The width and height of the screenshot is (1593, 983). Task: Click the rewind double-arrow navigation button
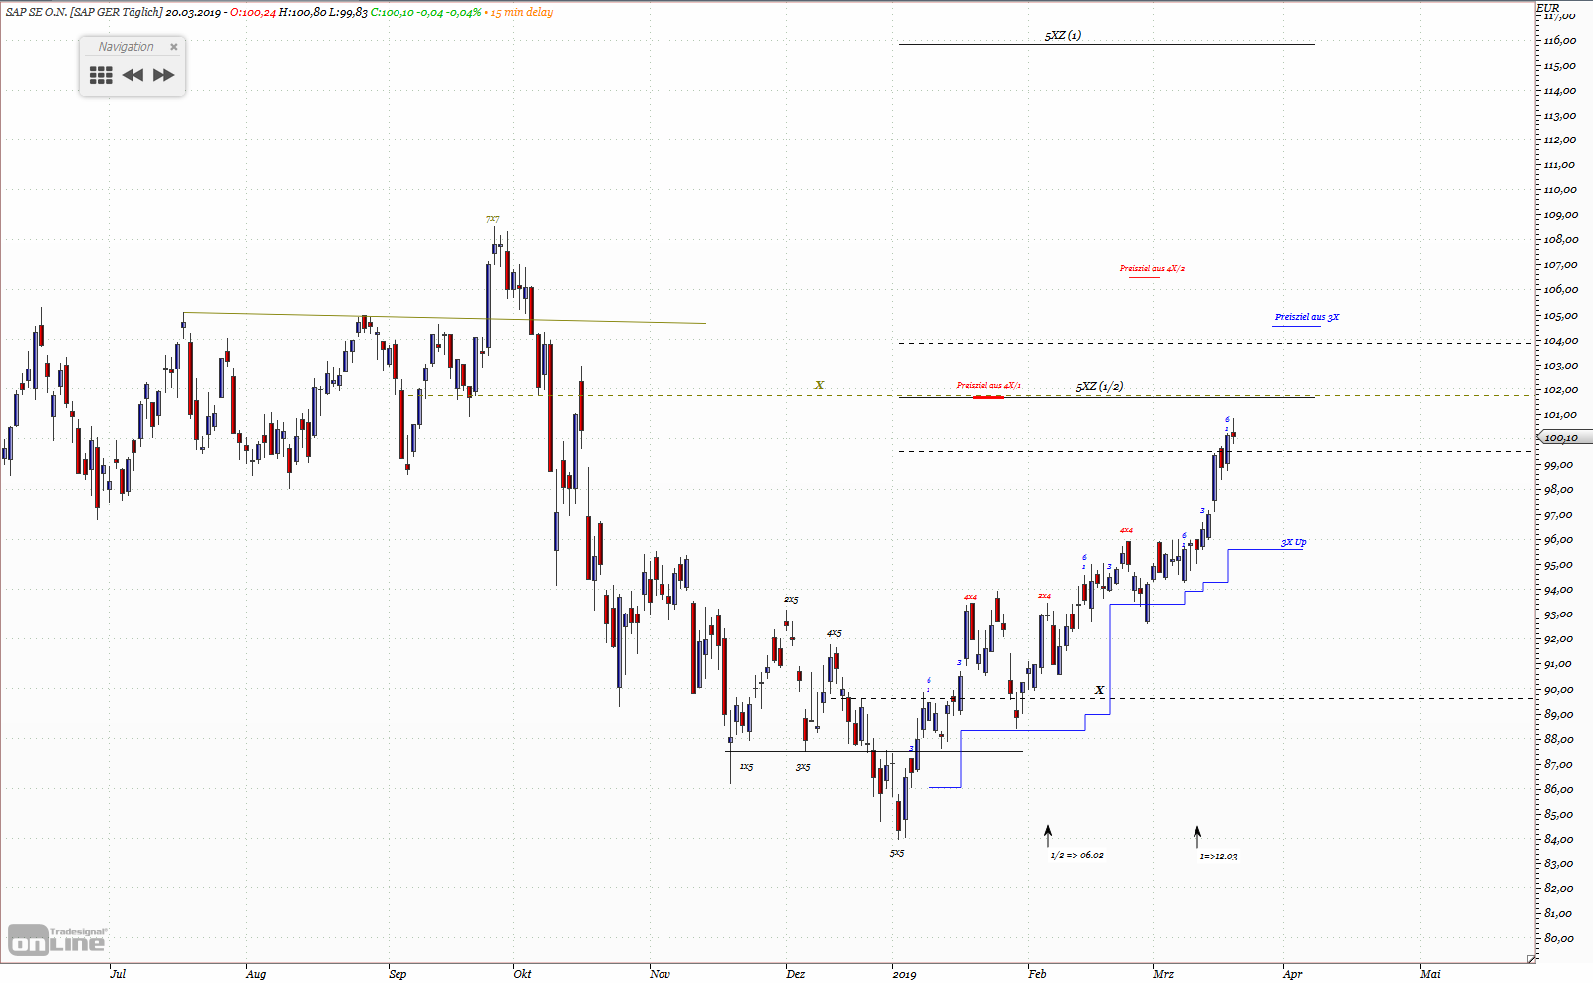pyautogui.click(x=133, y=75)
